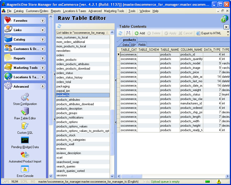Viewport: 231px width, 185px height.
Task: Switch to the DDL tab
Action: pyautogui.click(x=133, y=45)
